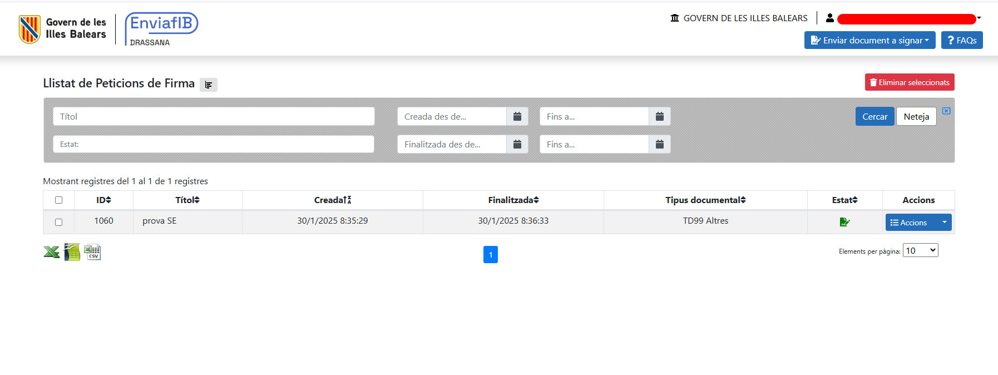Focus the Títol filter field
Viewport: 998px width, 375px height.
pos(214,116)
